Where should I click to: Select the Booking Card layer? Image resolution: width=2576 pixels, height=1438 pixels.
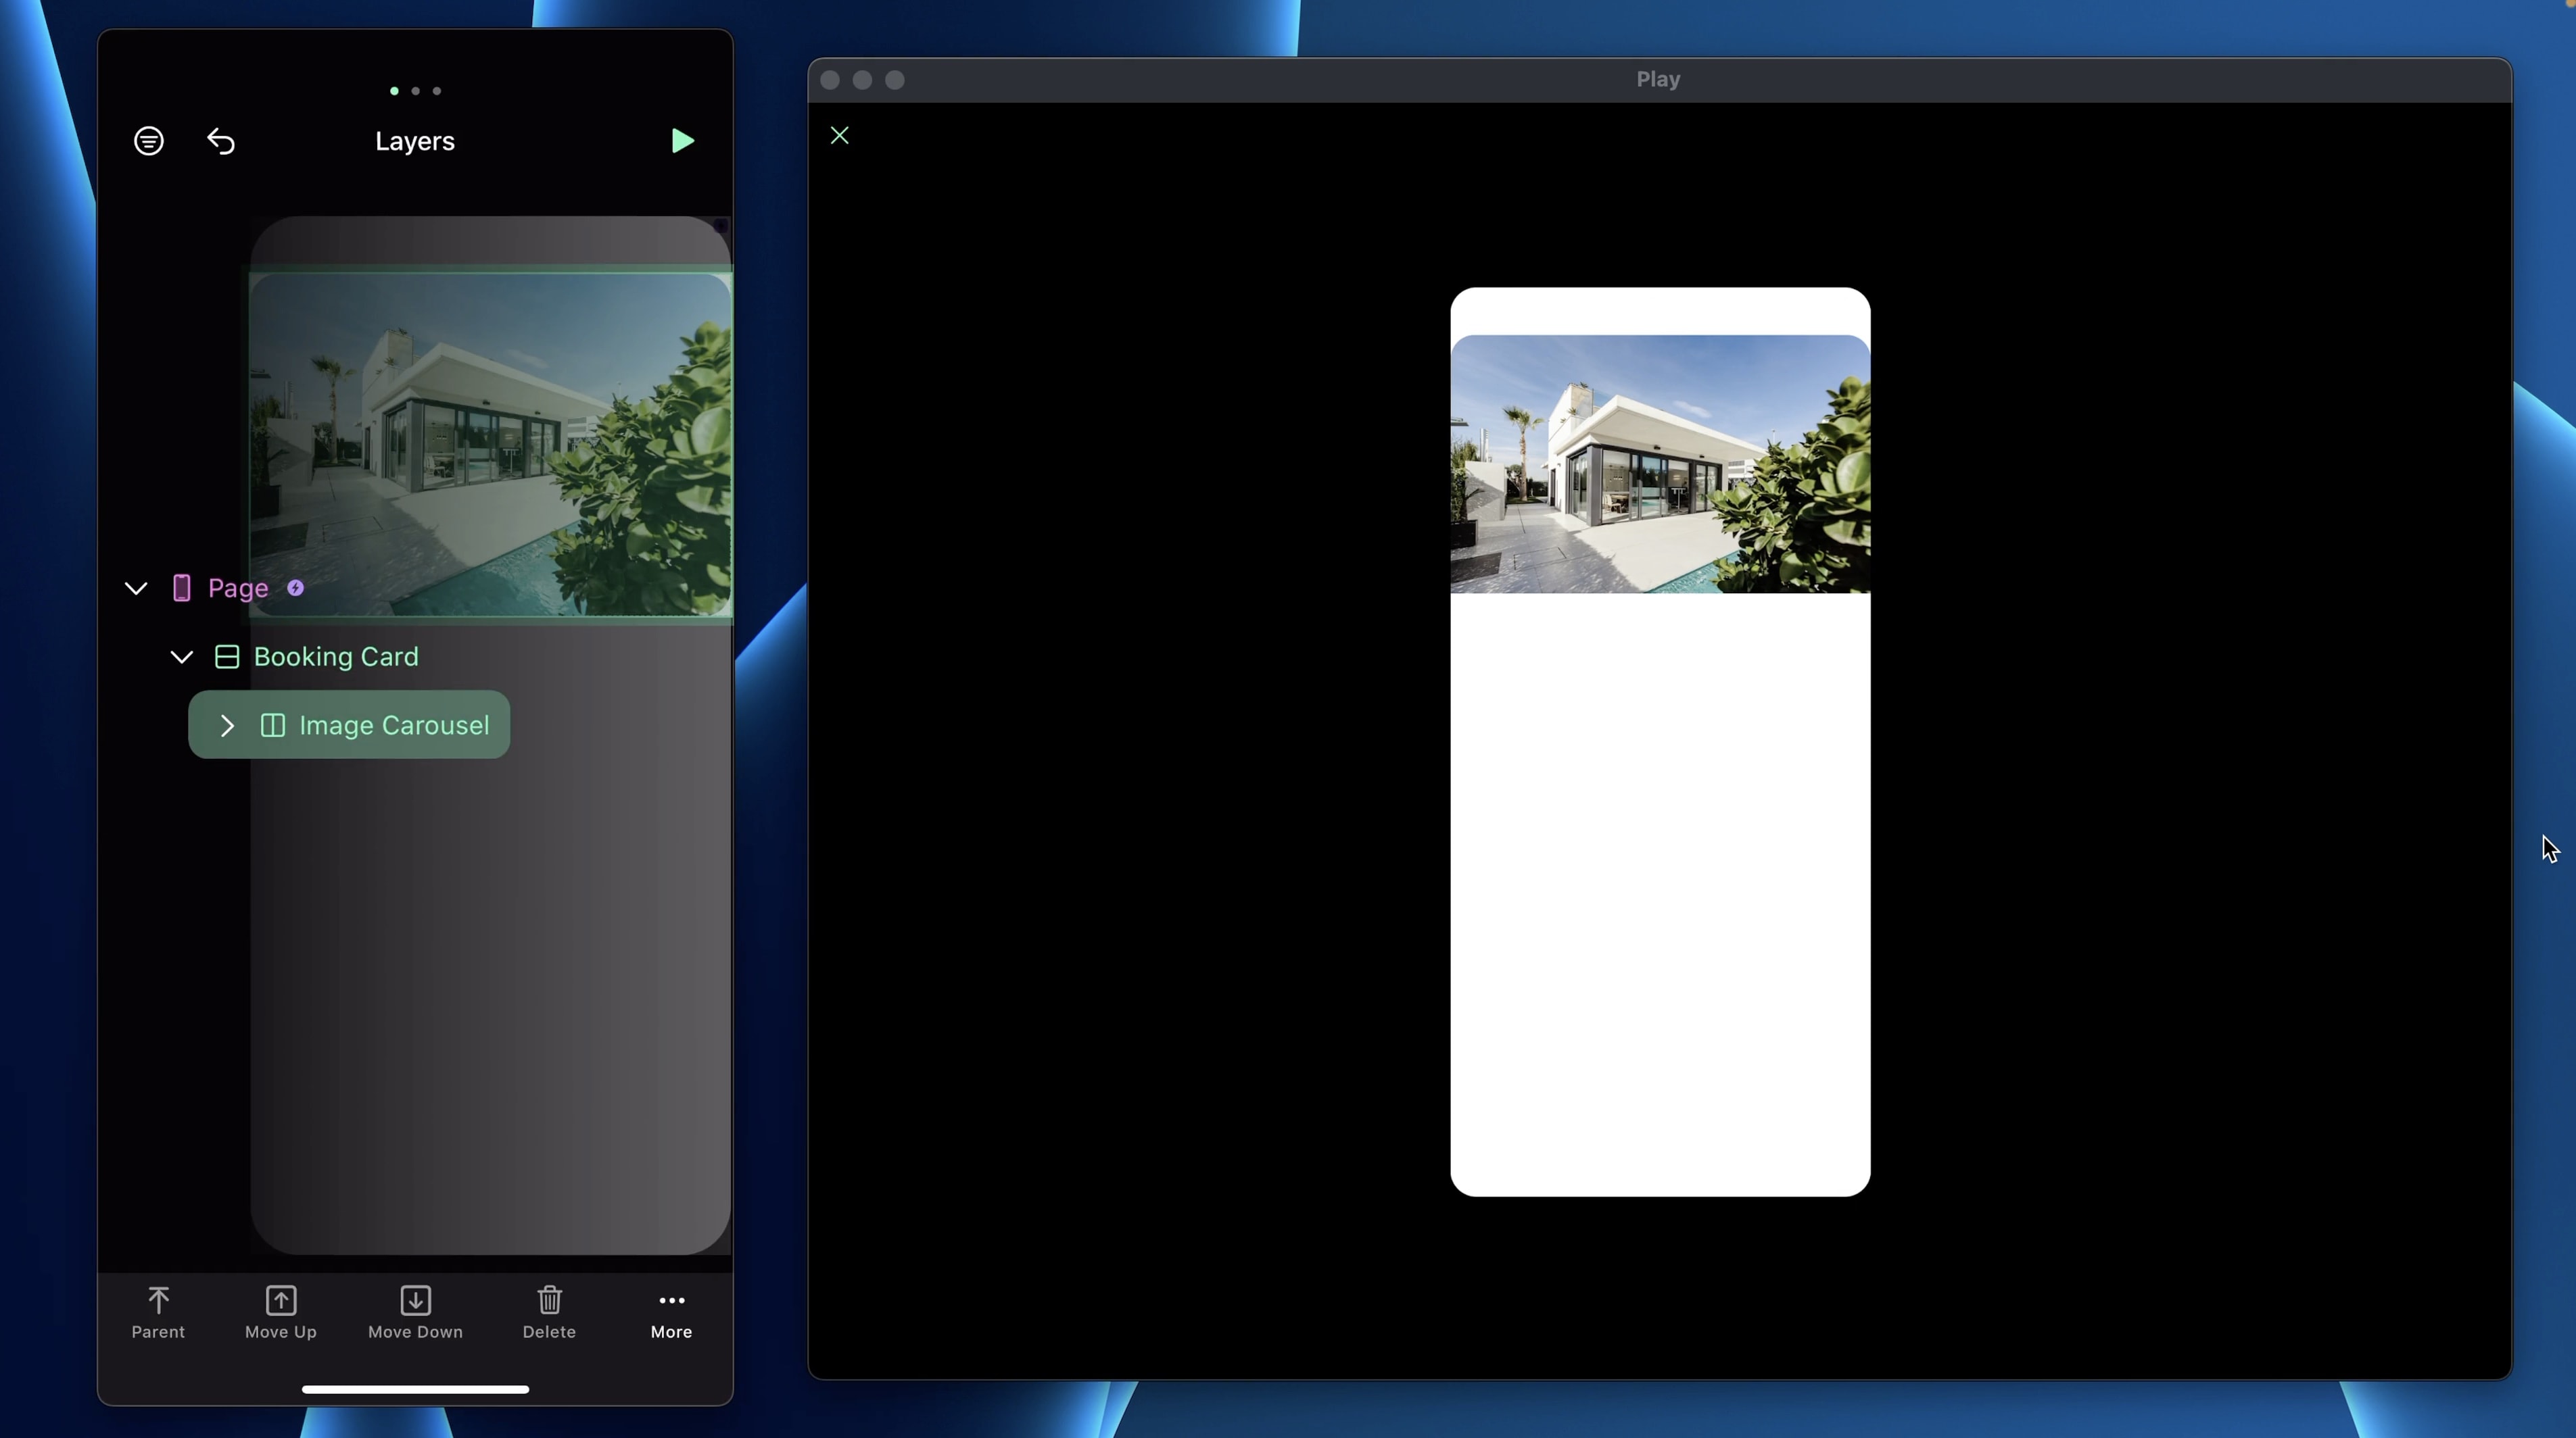335,658
